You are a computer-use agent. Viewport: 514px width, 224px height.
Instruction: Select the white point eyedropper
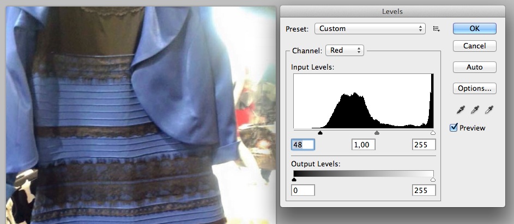point(489,110)
